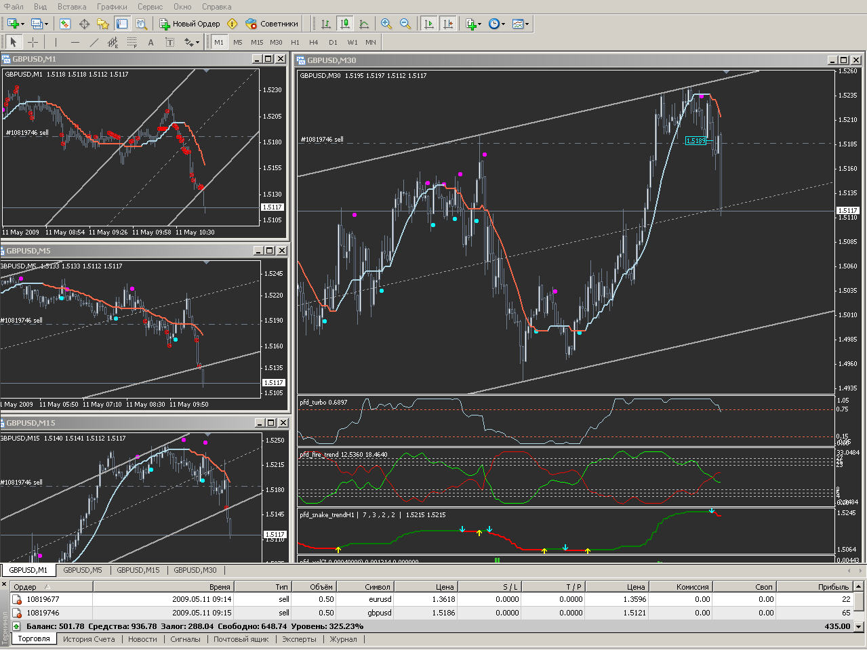Click the green balance row icon

click(17, 626)
